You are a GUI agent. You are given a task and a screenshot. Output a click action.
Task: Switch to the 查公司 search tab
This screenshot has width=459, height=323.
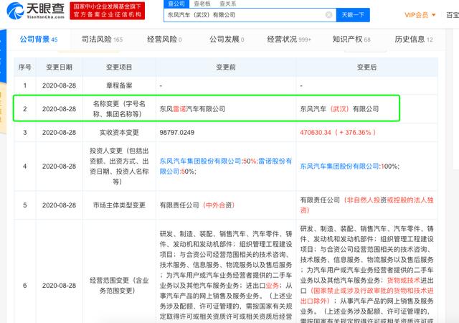(x=176, y=4)
